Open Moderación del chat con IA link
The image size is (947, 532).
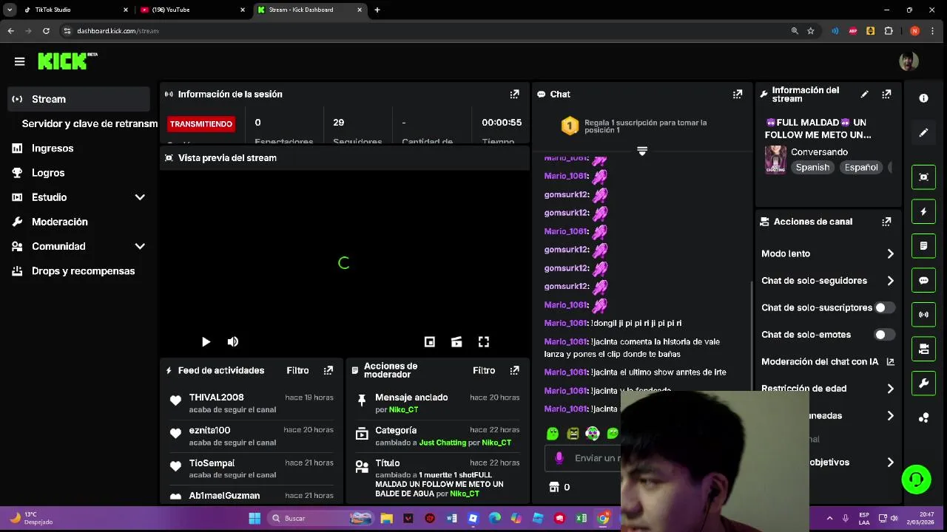point(828,361)
